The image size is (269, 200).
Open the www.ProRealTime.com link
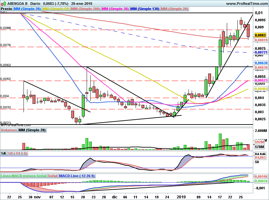pyautogui.click(x=246, y=4)
